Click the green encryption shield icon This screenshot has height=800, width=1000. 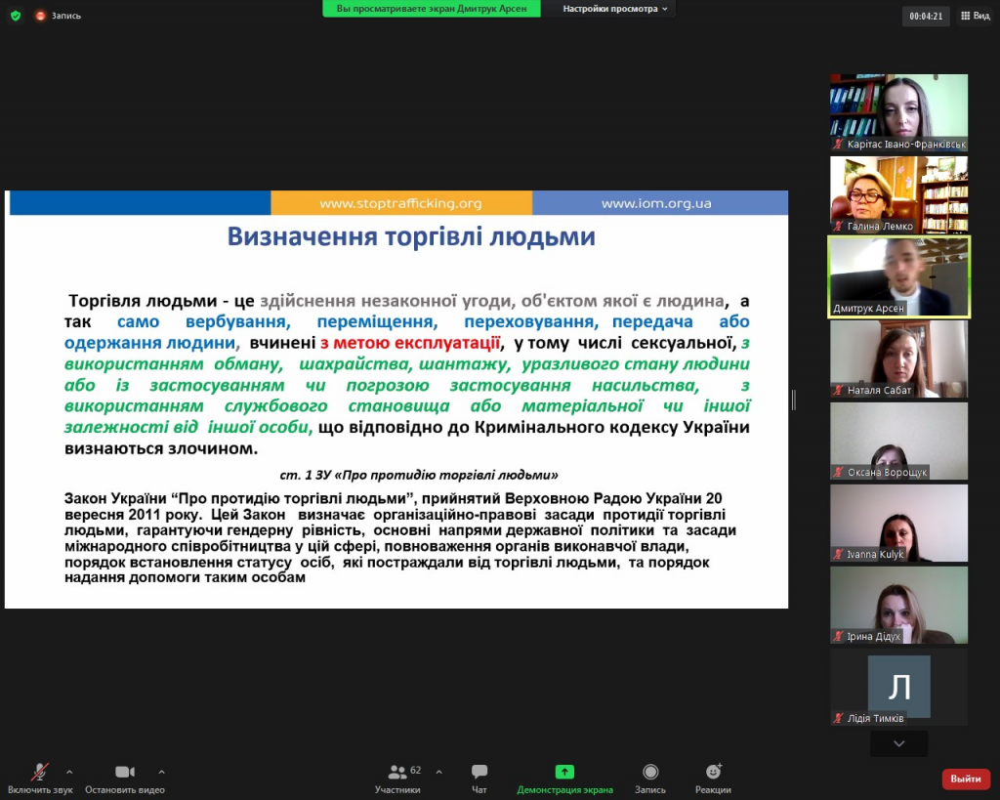16,16
